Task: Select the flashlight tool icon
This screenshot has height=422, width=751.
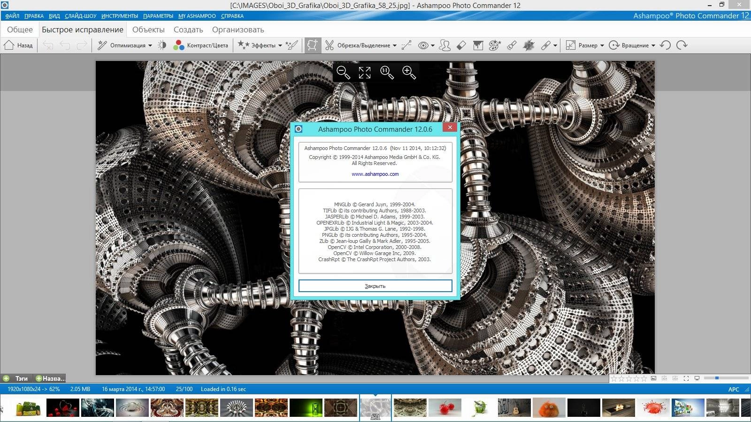Action: click(512, 45)
